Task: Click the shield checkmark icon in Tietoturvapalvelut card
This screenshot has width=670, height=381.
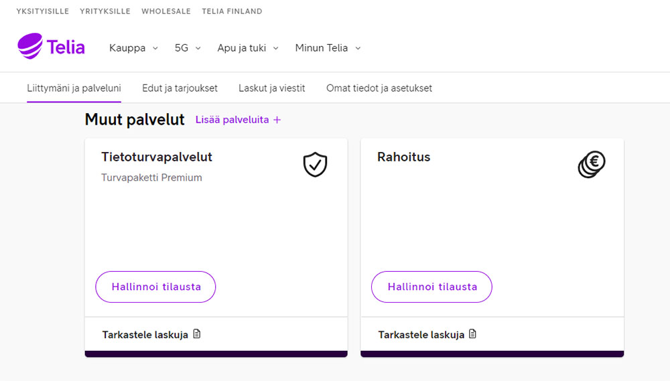Action: pos(316,165)
